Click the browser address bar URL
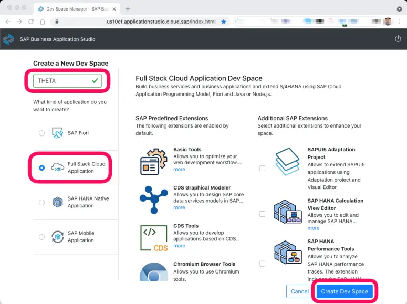The height and width of the screenshot is (304, 407). [x=161, y=22]
